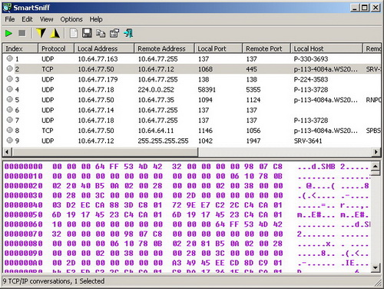384x289 pixels.
Task: Click the status circle icon of row 6
Action: click(x=10, y=110)
